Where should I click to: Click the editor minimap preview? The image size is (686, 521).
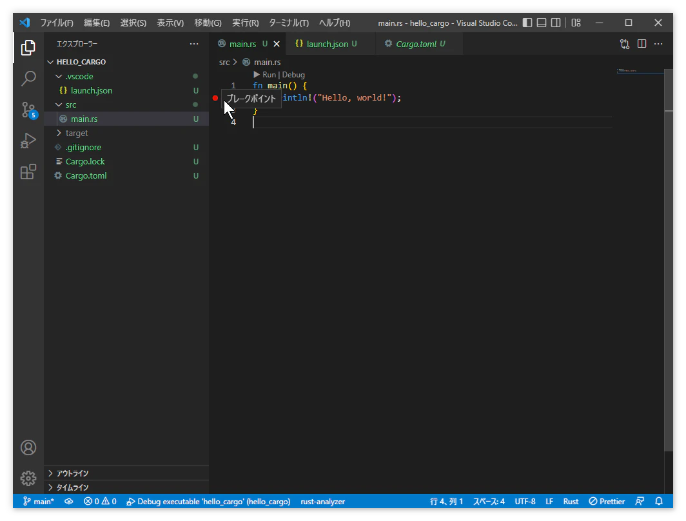tap(640, 72)
